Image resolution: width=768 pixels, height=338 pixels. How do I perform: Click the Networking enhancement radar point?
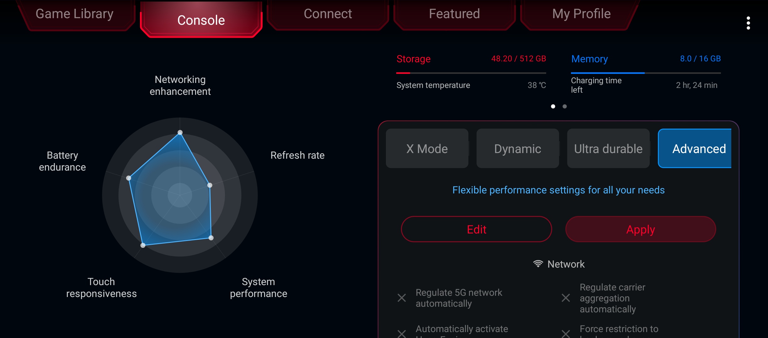click(x=180, y=132)
